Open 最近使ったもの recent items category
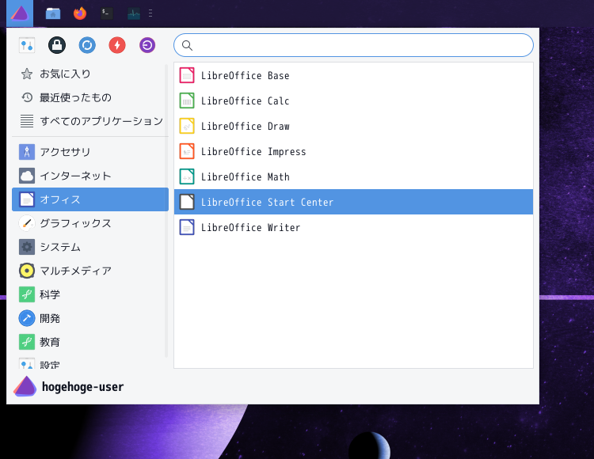This screenshot has width=594, height=459. [x=90, y=97]
